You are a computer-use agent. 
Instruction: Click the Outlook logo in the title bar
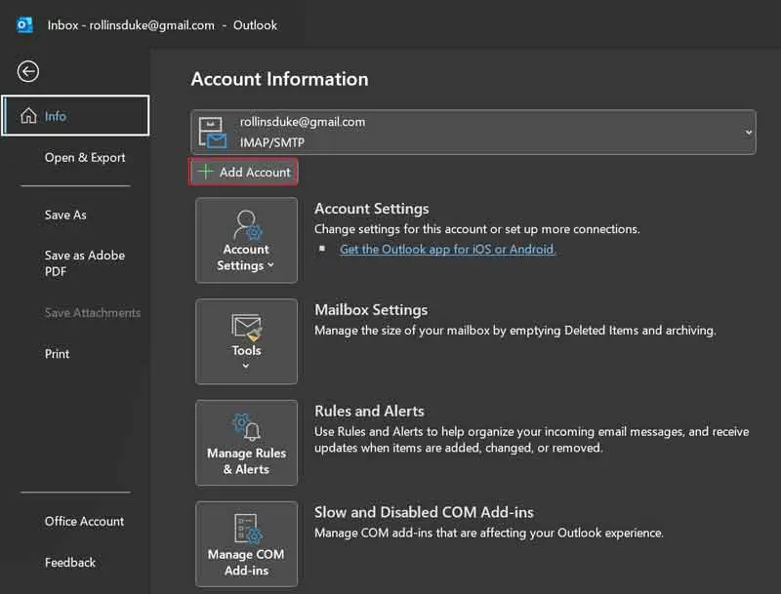tap(24, 25)
